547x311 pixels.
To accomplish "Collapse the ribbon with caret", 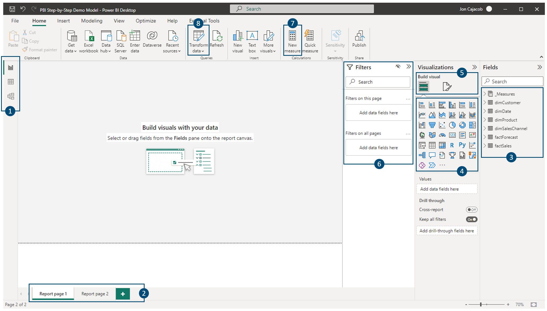I will click(x=541, y=57).
